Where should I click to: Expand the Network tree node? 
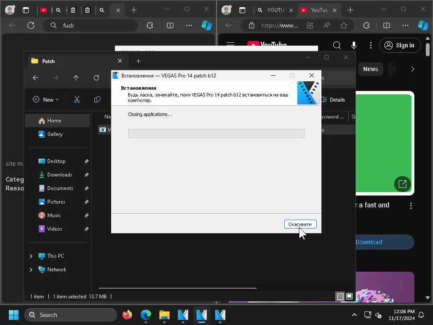[x=31, y=270]
